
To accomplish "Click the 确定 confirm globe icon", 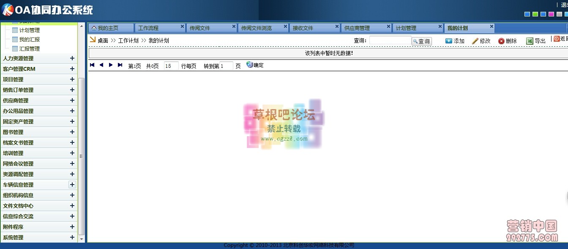I will tap(250, 65).
